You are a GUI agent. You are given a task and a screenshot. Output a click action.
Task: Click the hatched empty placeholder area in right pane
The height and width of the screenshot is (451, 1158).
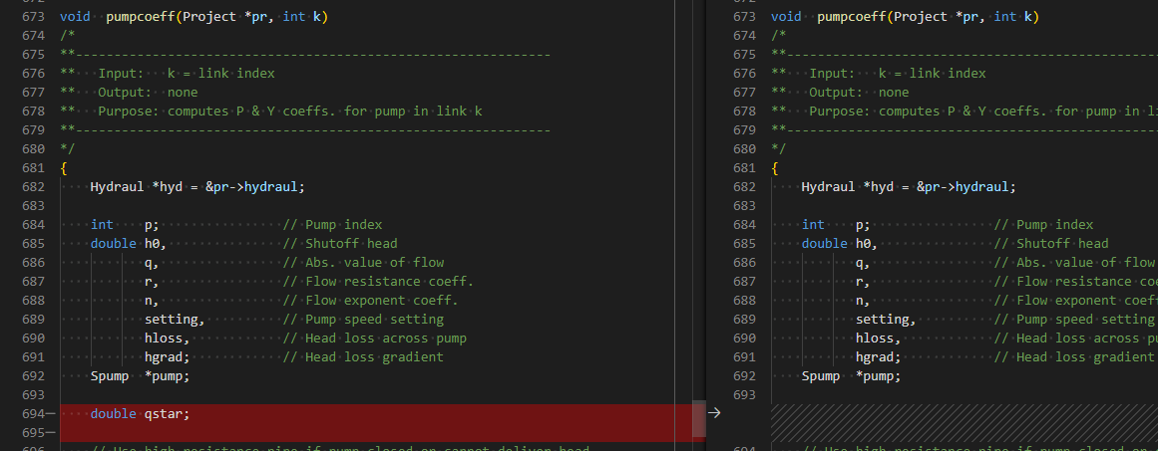coord(964,423)
